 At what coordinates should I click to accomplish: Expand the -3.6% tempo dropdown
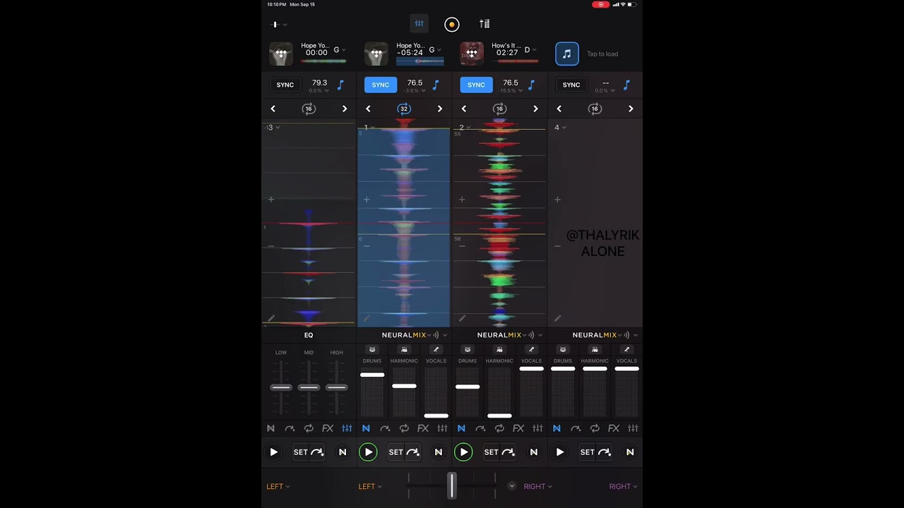[415, 91]
